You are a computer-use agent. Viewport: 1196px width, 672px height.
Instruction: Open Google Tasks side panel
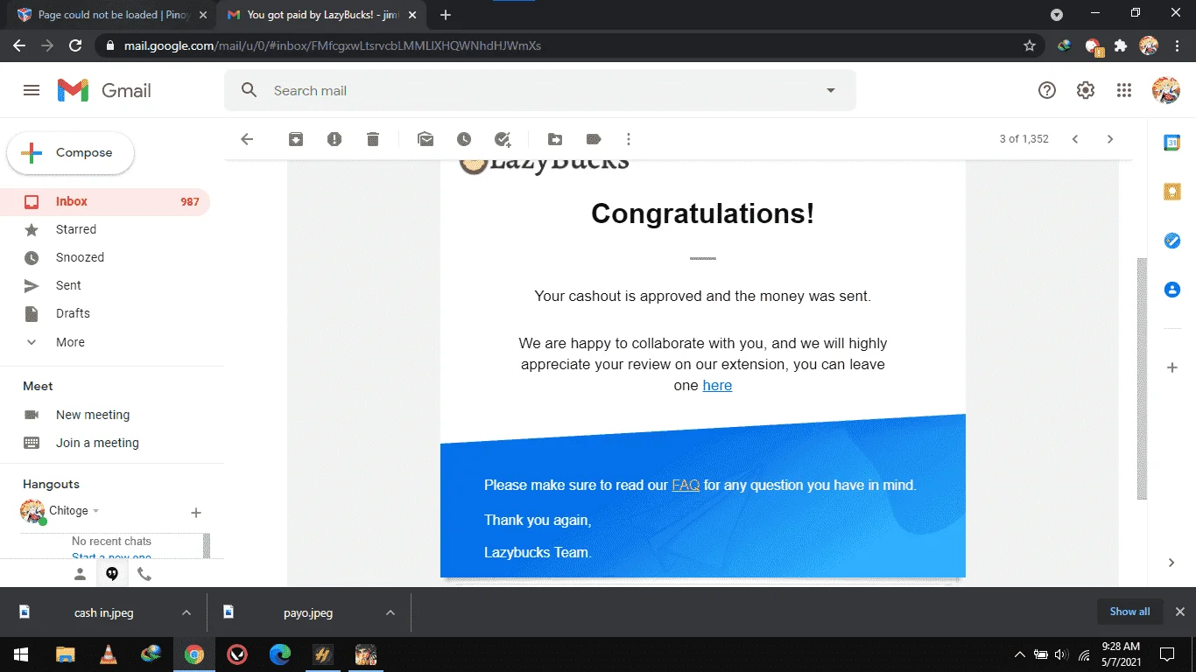tap(1171, 241)
